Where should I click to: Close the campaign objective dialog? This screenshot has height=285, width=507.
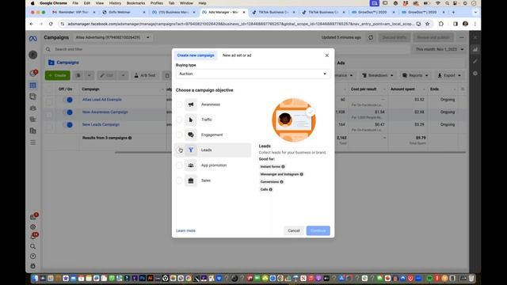[x=327, y=55]
